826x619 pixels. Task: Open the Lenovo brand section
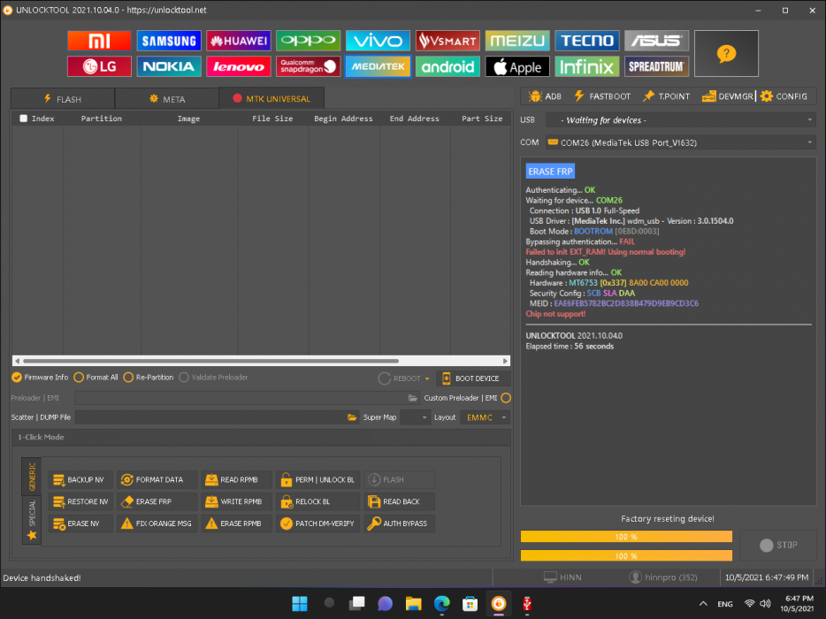pyautogui.click(x=239, y=66)
